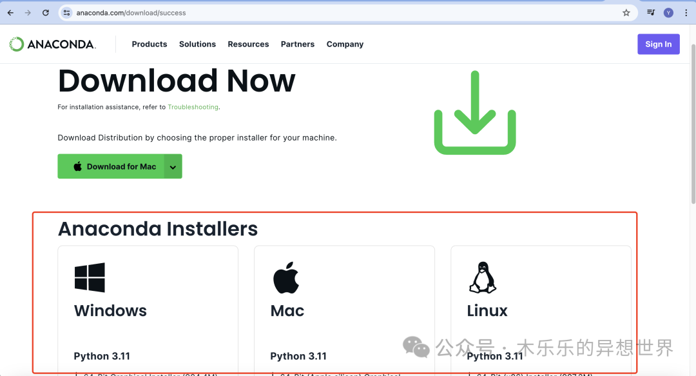
Task: Click the Linux heading in installer card
Action: click(x=487, y=310)
